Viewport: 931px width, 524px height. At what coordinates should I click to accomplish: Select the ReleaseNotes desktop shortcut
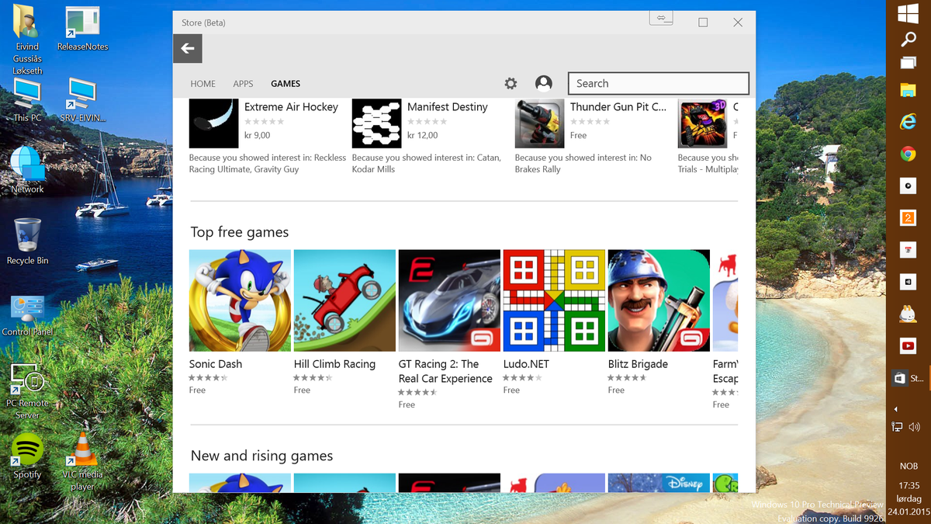[83, 29]
